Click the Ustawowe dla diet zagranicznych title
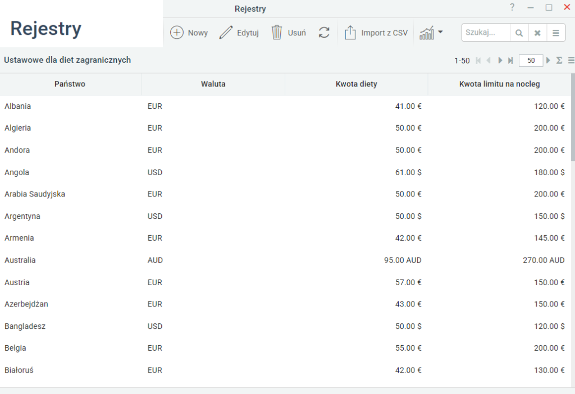 [67, 60]
